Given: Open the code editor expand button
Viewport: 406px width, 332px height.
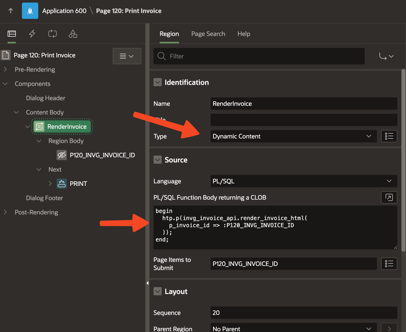Looking at the screenshot, I should (389, 197).
